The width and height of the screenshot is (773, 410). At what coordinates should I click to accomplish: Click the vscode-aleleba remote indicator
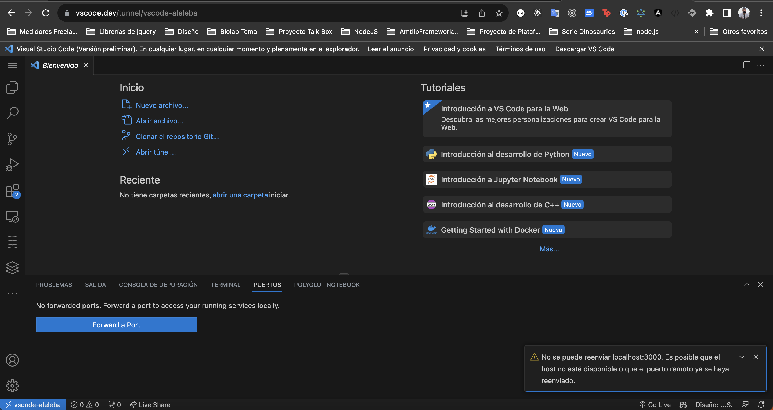pos(32,404)
